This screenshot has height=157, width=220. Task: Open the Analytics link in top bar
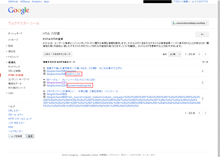(37, 1)
